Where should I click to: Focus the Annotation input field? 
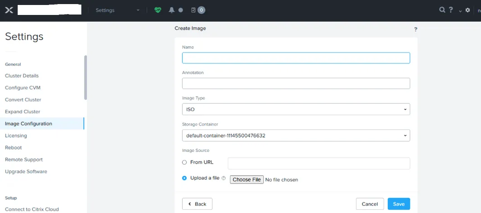click(x=296, y=83)
